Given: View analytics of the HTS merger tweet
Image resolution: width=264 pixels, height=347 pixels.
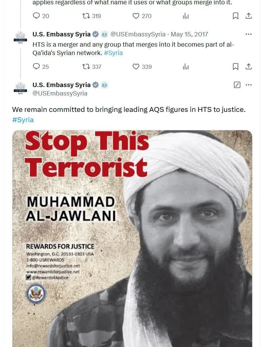Looking at the screenshot, I should [x=186, y=67].
